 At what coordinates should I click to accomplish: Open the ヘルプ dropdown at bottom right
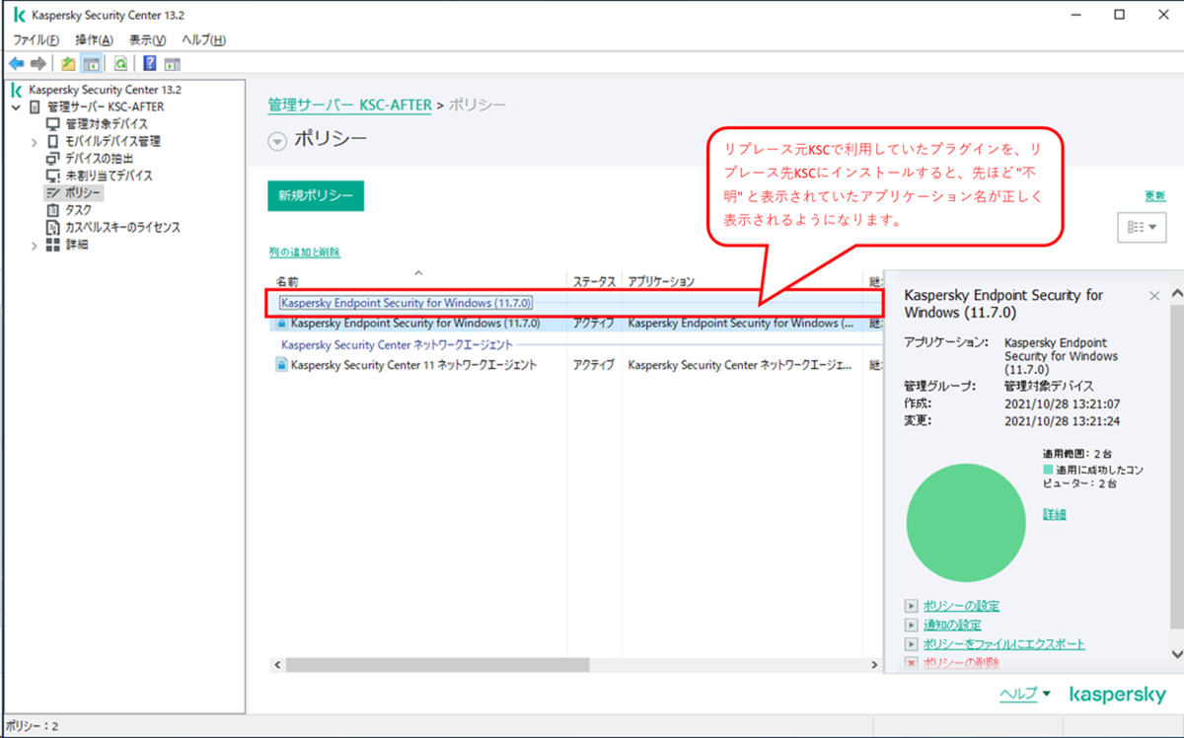pyautogui.click(x=1026, y=695)
